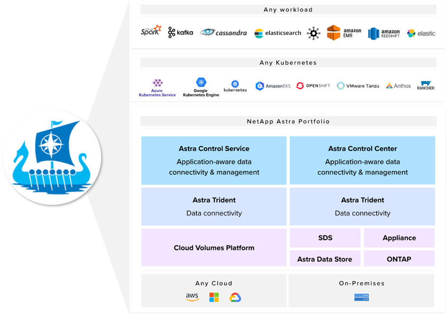447x315 pixels.
Task: Click the Appliance block
Action: pos(399,238)
